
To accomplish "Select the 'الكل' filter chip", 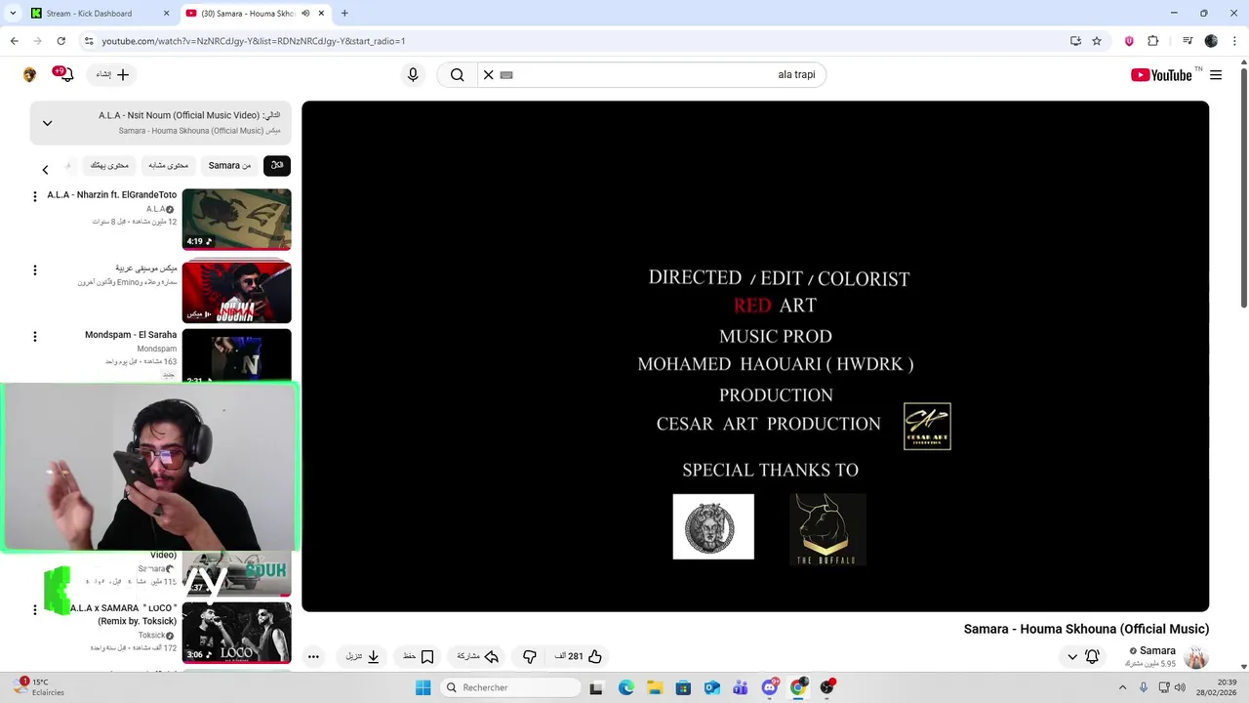I will tap(277, 166).
